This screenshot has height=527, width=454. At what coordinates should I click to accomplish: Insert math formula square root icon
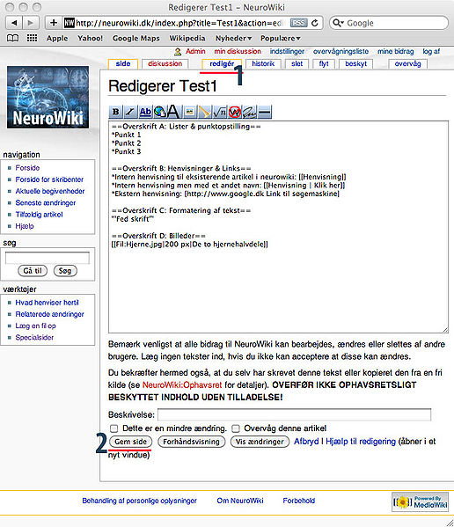click(220, 112)
